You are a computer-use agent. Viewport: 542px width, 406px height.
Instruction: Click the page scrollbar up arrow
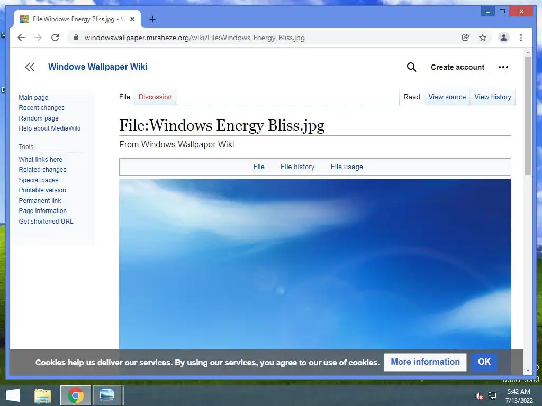point(528,52)
